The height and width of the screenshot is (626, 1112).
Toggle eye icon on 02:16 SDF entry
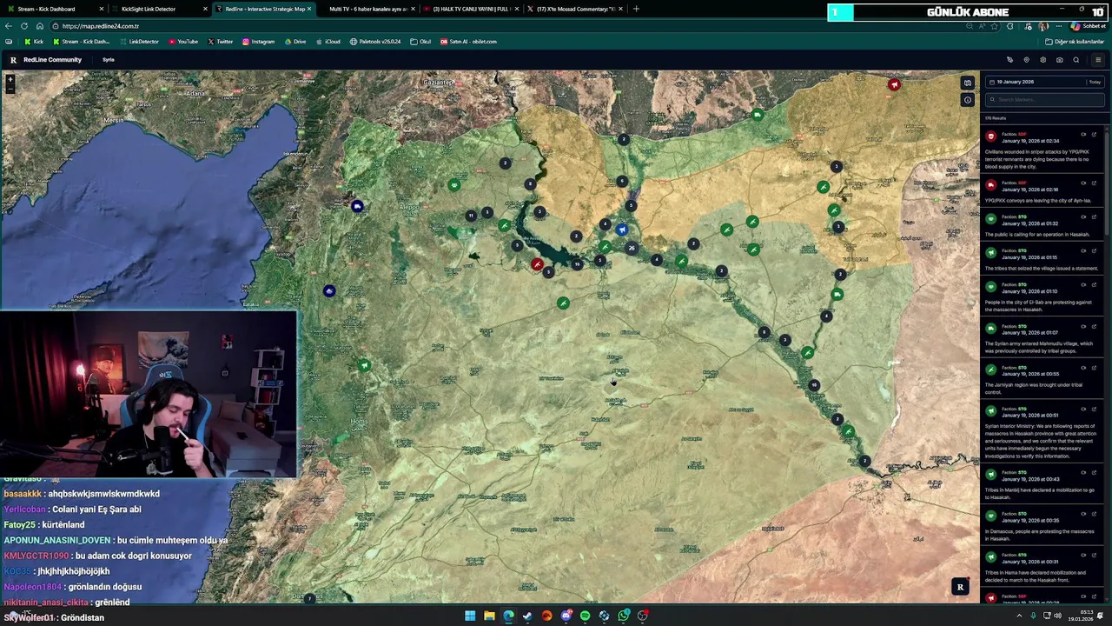point(1083,183)
